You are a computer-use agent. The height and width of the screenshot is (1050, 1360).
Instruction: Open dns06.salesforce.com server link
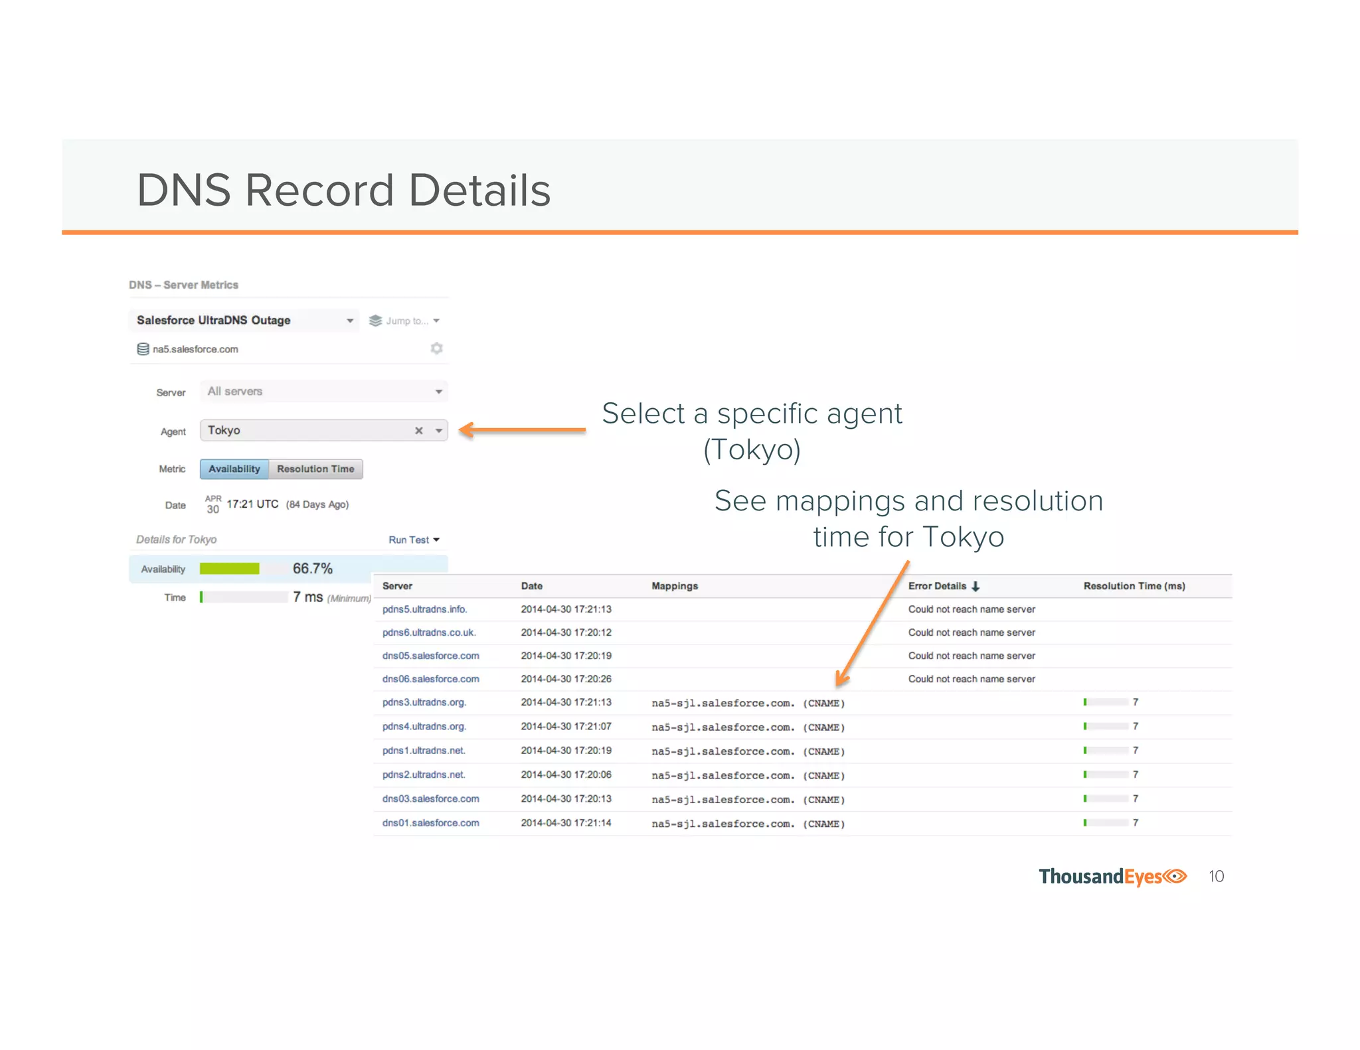click(430, 679)
